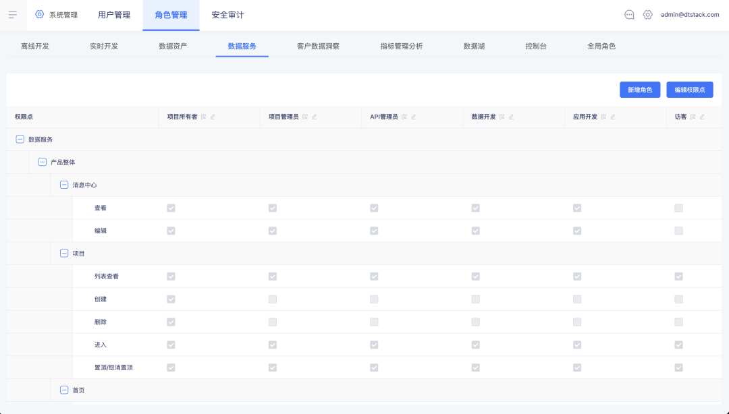Toggle 删除 checkbox for 项目所有者 role
The width and height of the screenshot is (729, 414).
(x=171, y=322)
